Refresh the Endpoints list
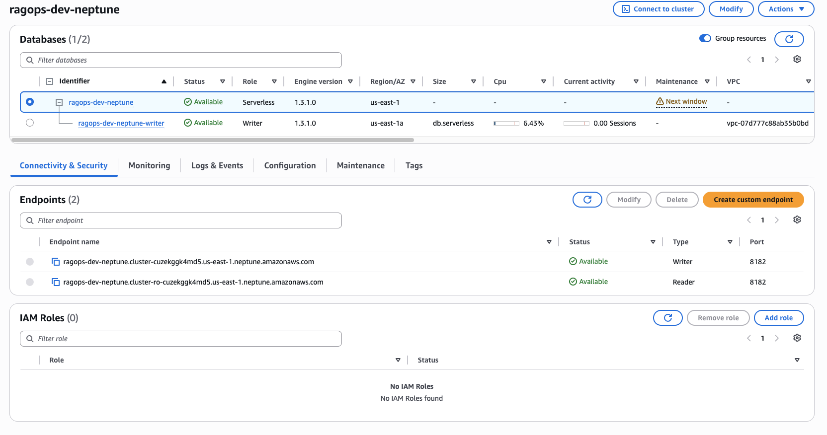 coord(587,200)
